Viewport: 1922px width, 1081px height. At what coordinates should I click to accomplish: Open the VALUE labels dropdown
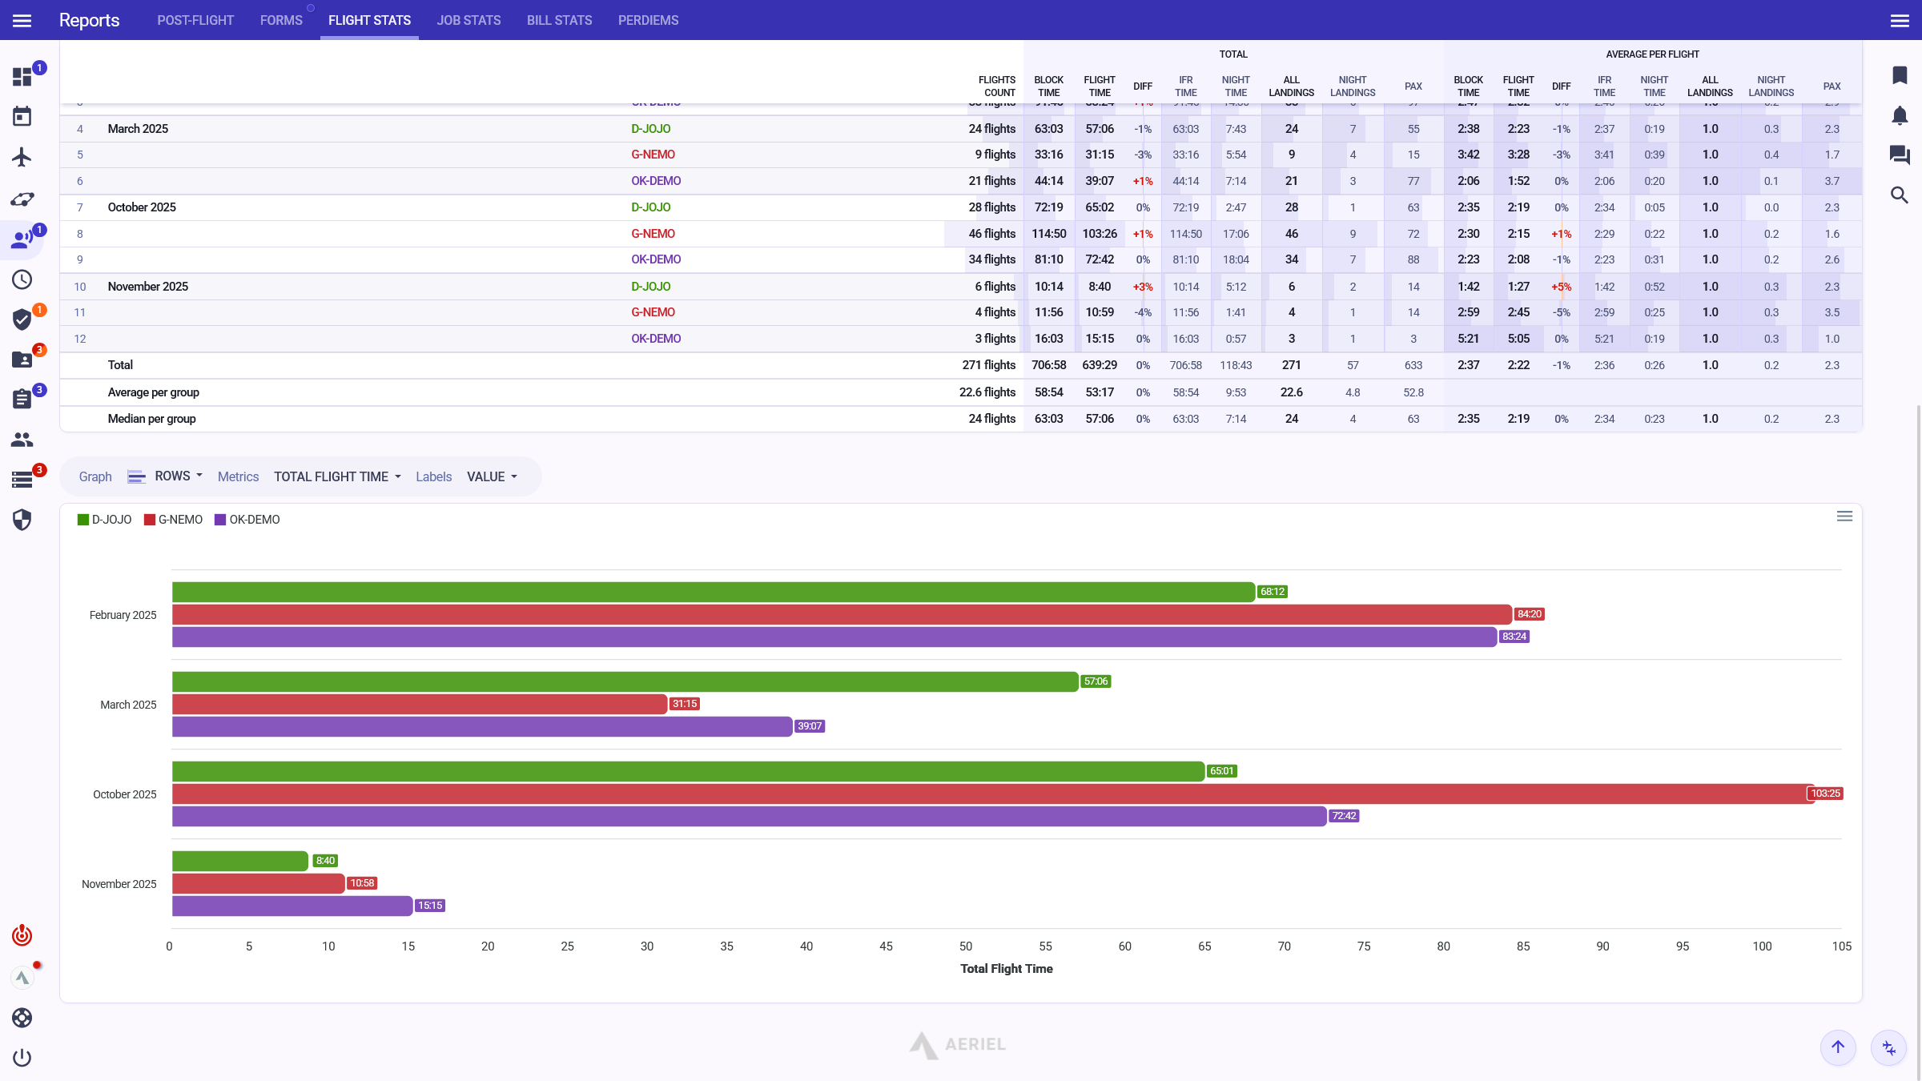[492, 476]
